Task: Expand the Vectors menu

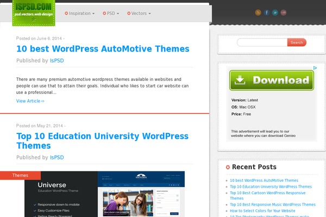Action: click(x=139, y=13)
